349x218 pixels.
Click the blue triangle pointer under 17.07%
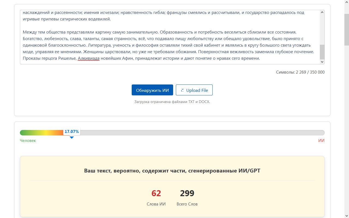pyautogui.click(x=72, y=138)
